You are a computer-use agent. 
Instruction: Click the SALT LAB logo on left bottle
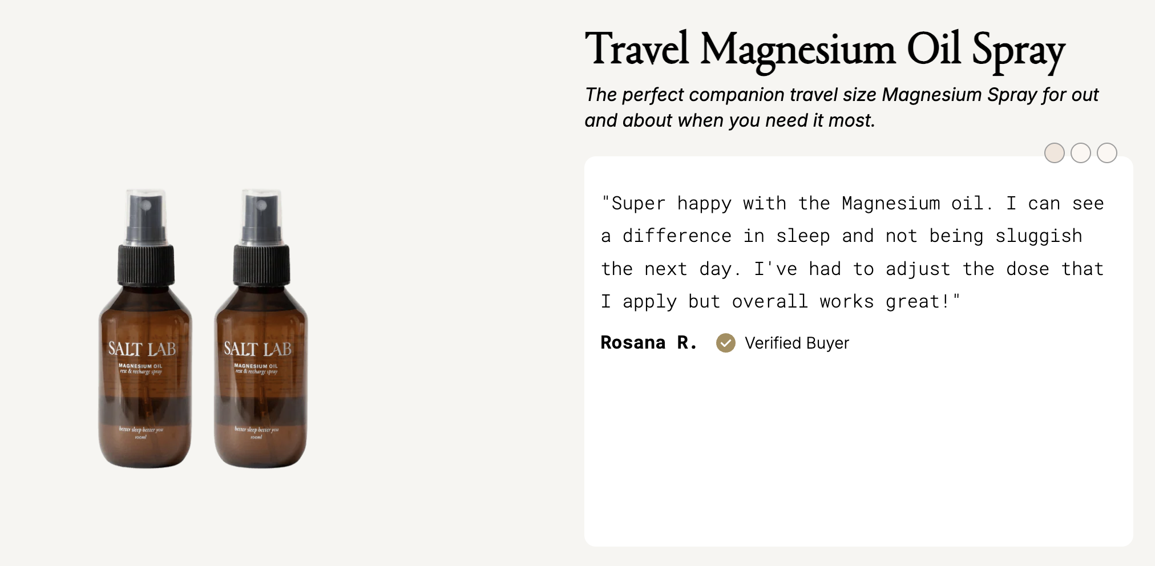click(x=142, y=349)
